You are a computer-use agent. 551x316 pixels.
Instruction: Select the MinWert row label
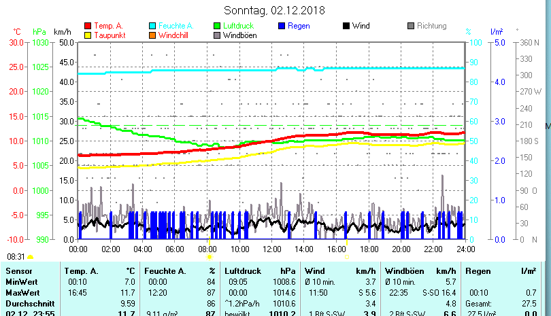pos(21,281)
